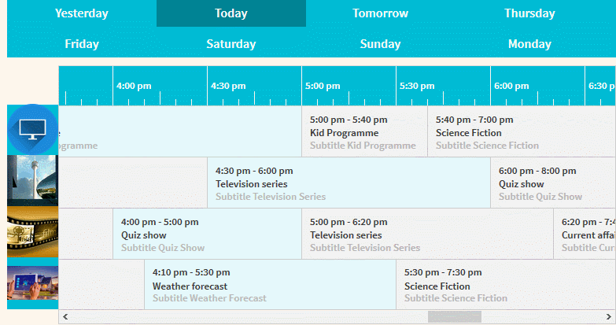Open Quiz show 6:00 pm - 8:00 pm
616x325 pixels.
pos(553,183)
